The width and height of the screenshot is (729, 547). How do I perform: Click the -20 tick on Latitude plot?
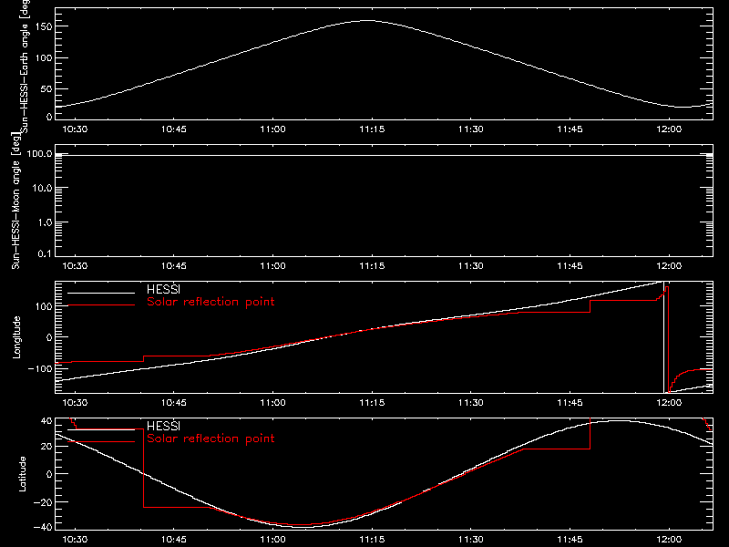43,502
